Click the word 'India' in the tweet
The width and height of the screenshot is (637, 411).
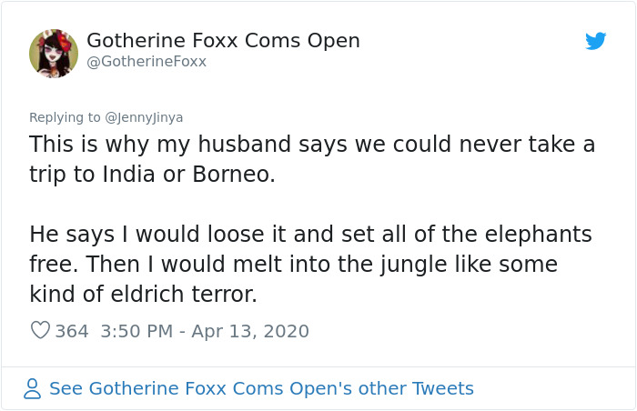click(129, 175)
